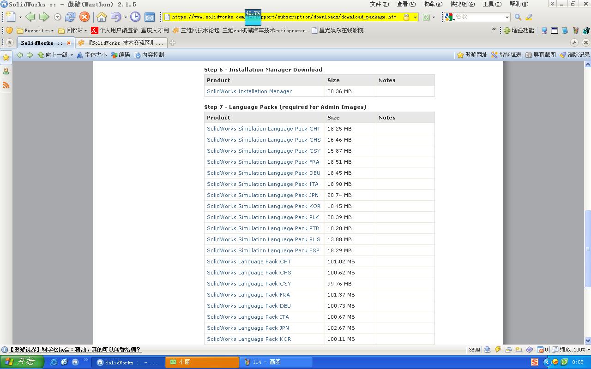Download SolidWorks Installation Manager link

point(249,91)
